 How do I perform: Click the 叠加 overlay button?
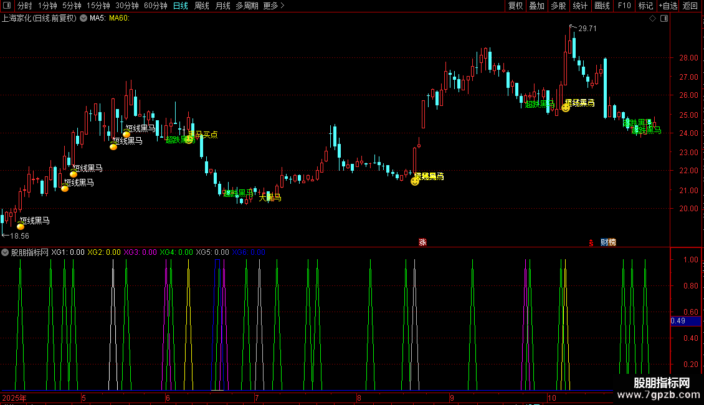pos(537,6)
